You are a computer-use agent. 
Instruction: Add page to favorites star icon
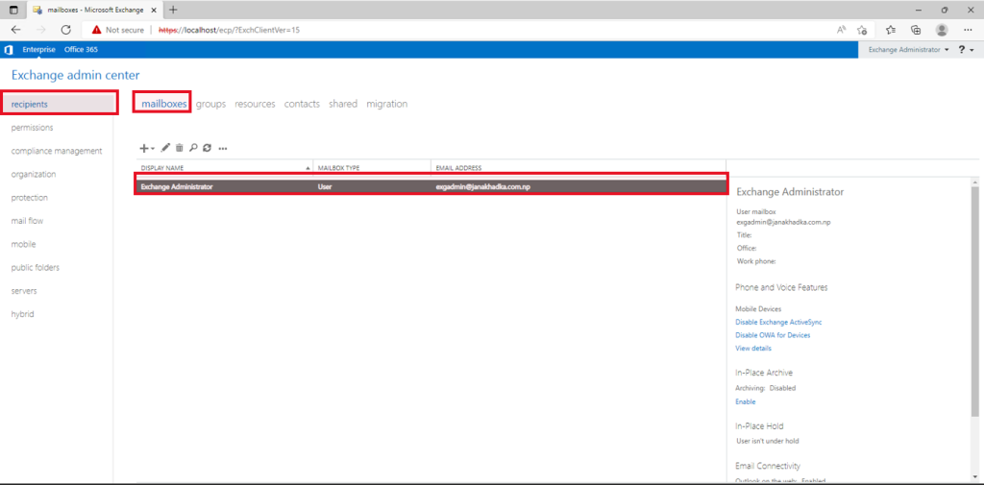pos(862,30)
